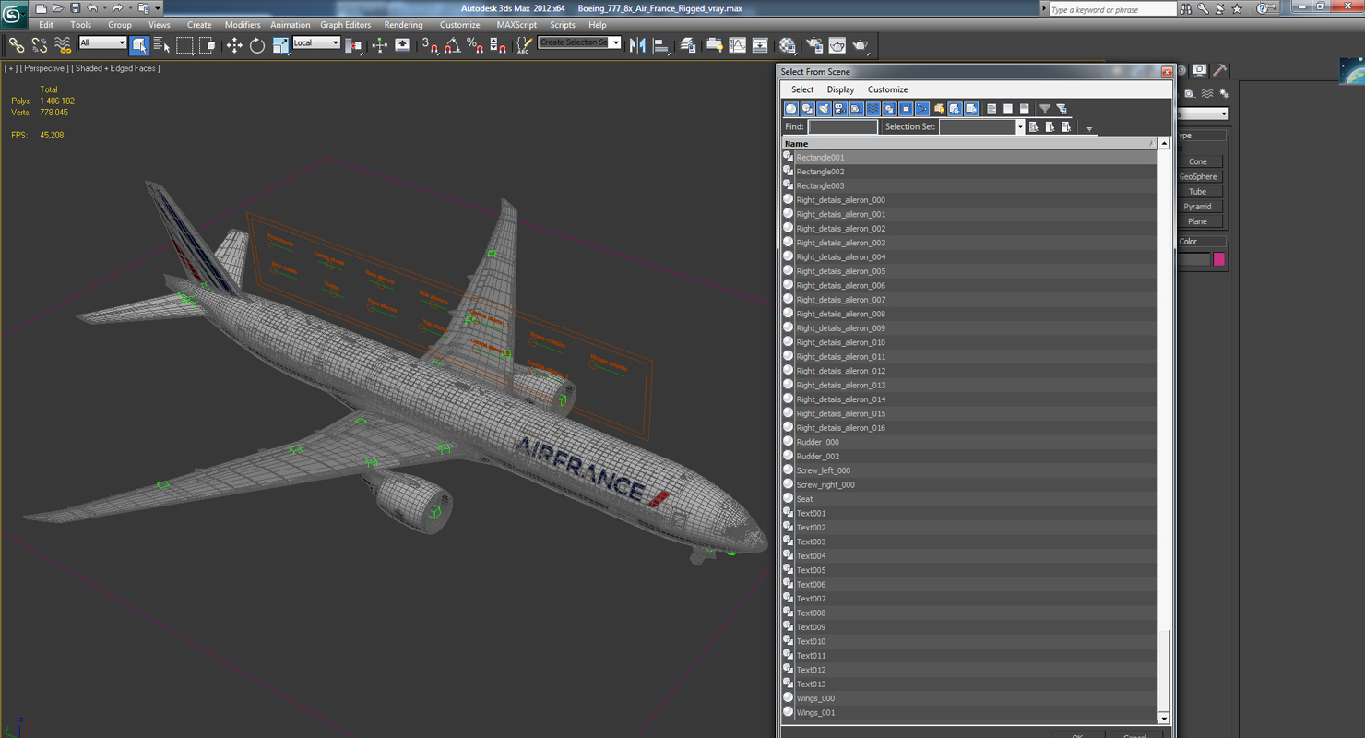Activate the Select and Rotate tool
This screenshot has width=1365, height=738.
(x=257, y=44)
